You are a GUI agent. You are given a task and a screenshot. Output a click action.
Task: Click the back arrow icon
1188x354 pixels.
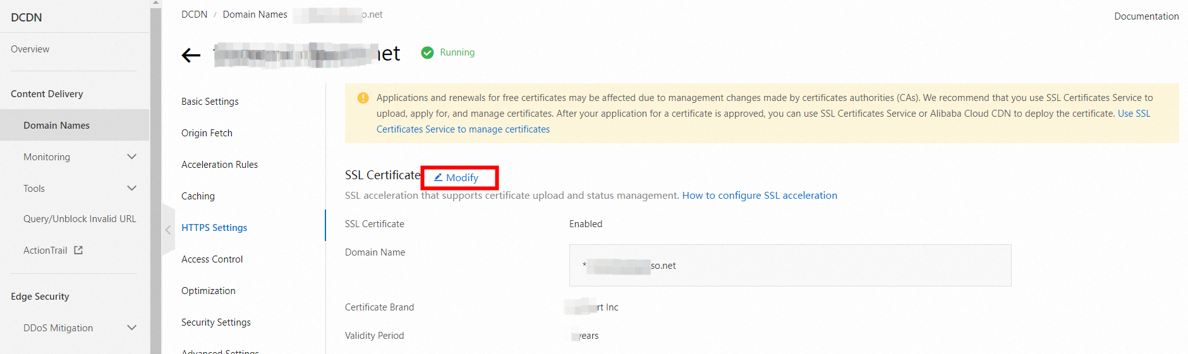(x=191, y=56)
